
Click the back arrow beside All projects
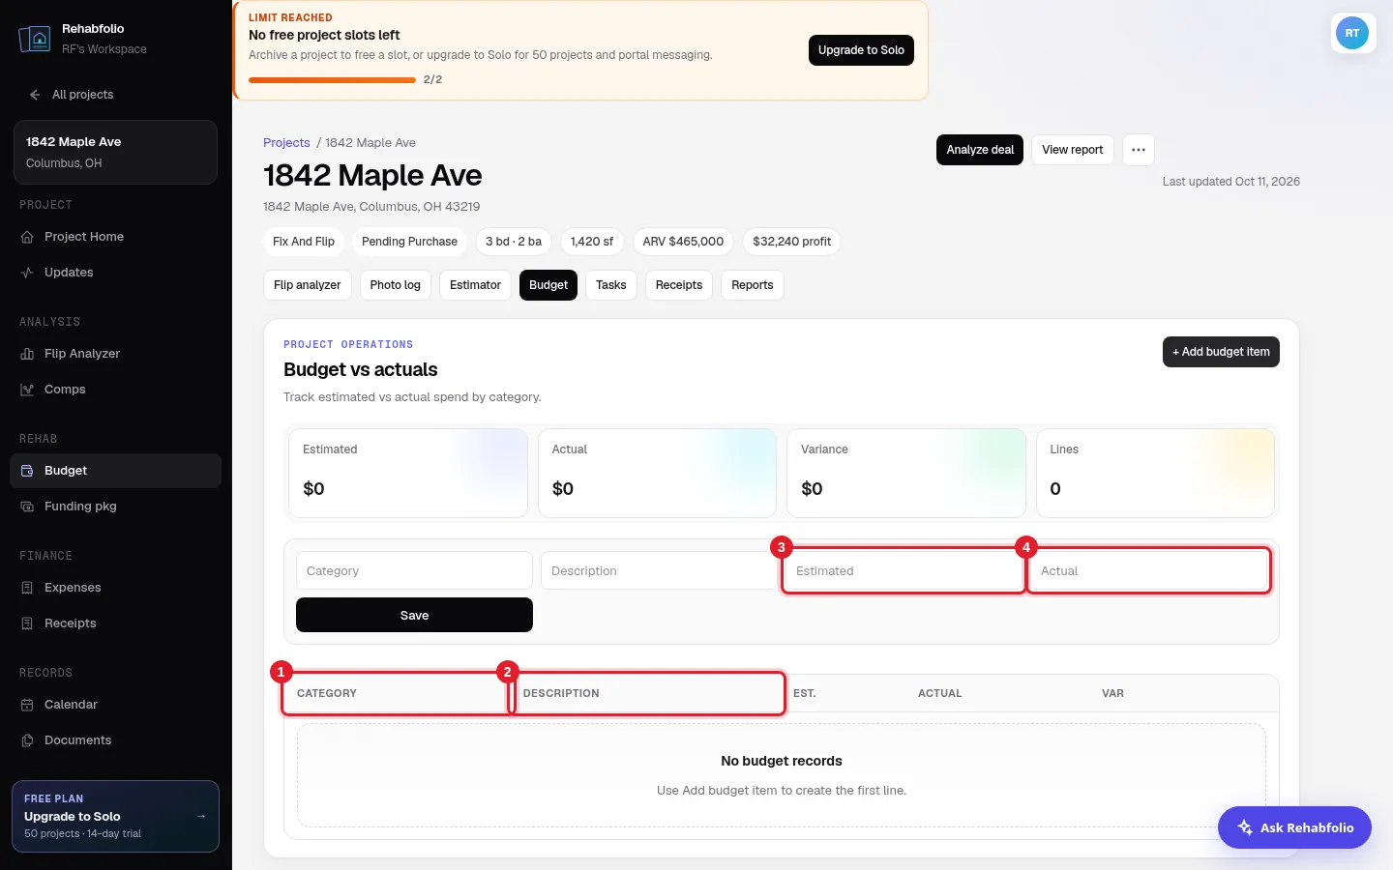35,95
